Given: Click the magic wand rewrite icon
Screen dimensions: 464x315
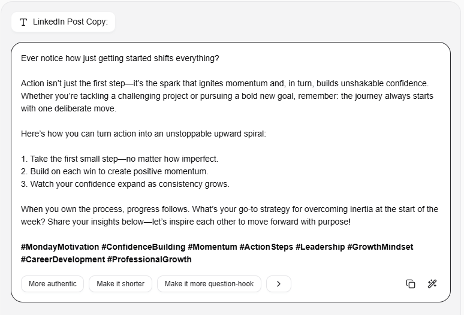Looking at the screenshot, I should coord(432,284).
